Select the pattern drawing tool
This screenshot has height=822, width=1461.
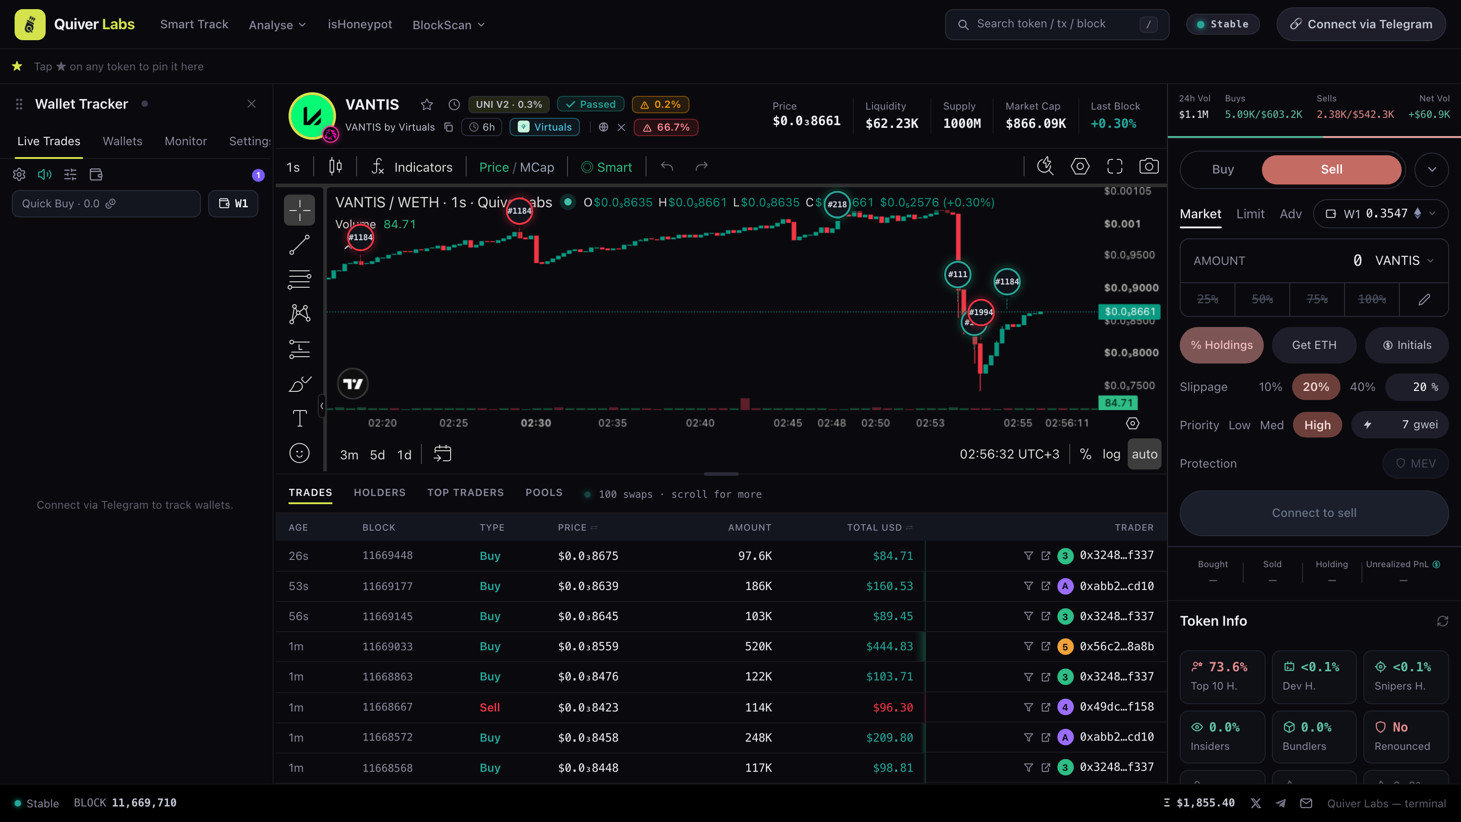click(x=300, y=314)
